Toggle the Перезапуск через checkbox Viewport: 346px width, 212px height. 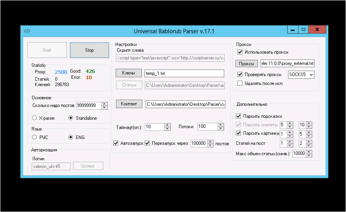click(x=147, y=143)
